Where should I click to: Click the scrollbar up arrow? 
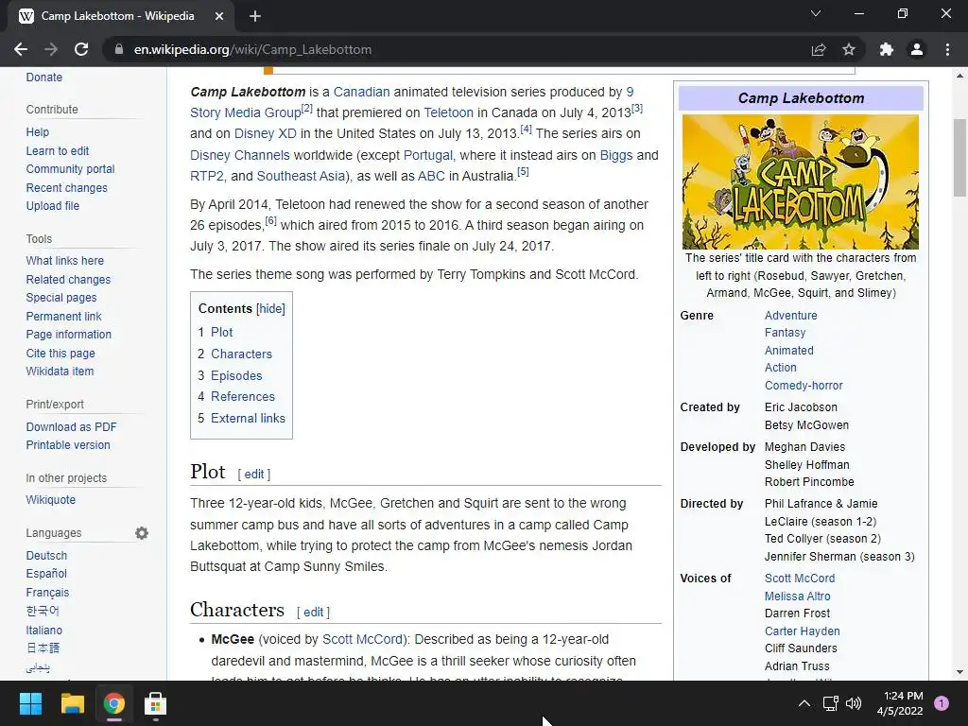[x=959, y=76]
